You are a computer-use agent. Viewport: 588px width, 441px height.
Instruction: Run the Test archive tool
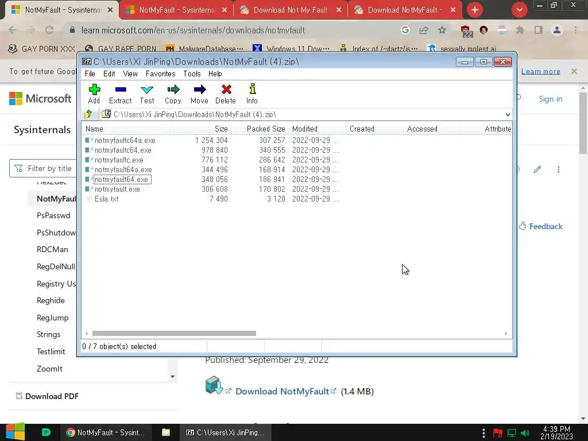coord(146,94)
